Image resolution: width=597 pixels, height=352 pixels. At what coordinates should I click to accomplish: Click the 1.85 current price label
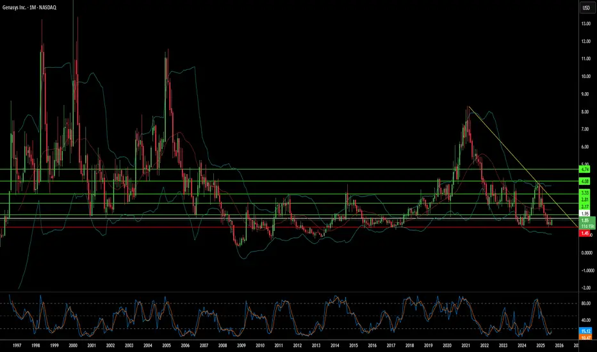click(x=585, y=220)
